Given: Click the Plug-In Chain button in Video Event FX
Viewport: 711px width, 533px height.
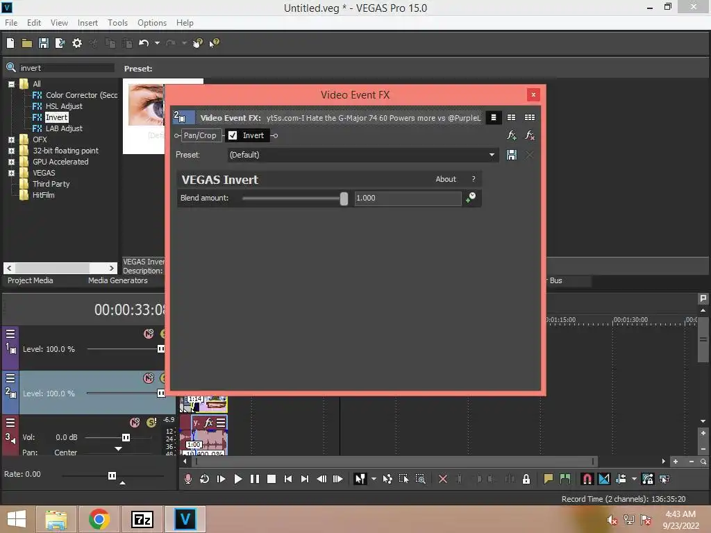Looking at the screenshot, I should tap(512, 135).
